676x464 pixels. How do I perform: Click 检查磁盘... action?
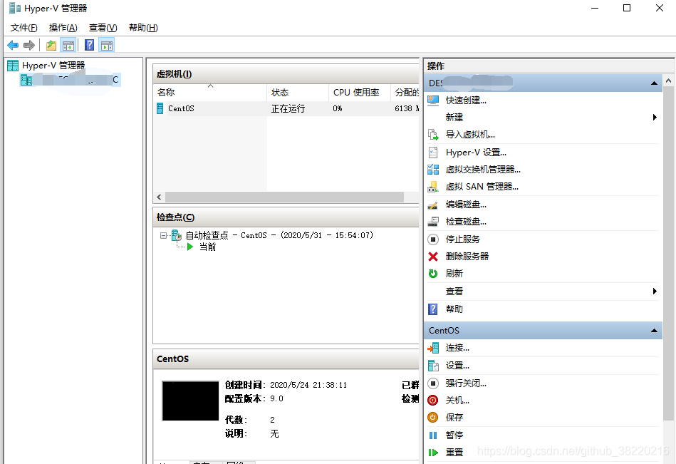click(466, 222)
